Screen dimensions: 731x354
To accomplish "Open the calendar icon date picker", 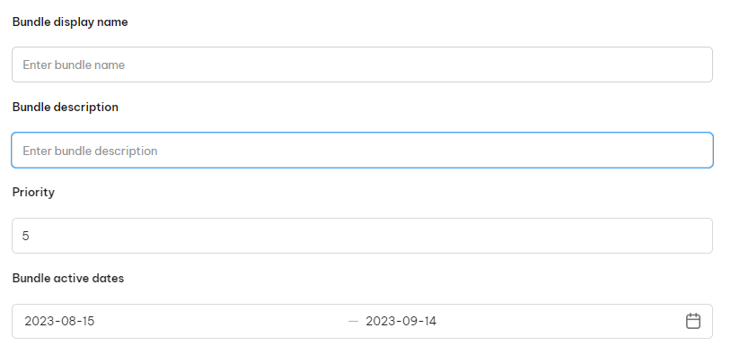I will [692, 321].
